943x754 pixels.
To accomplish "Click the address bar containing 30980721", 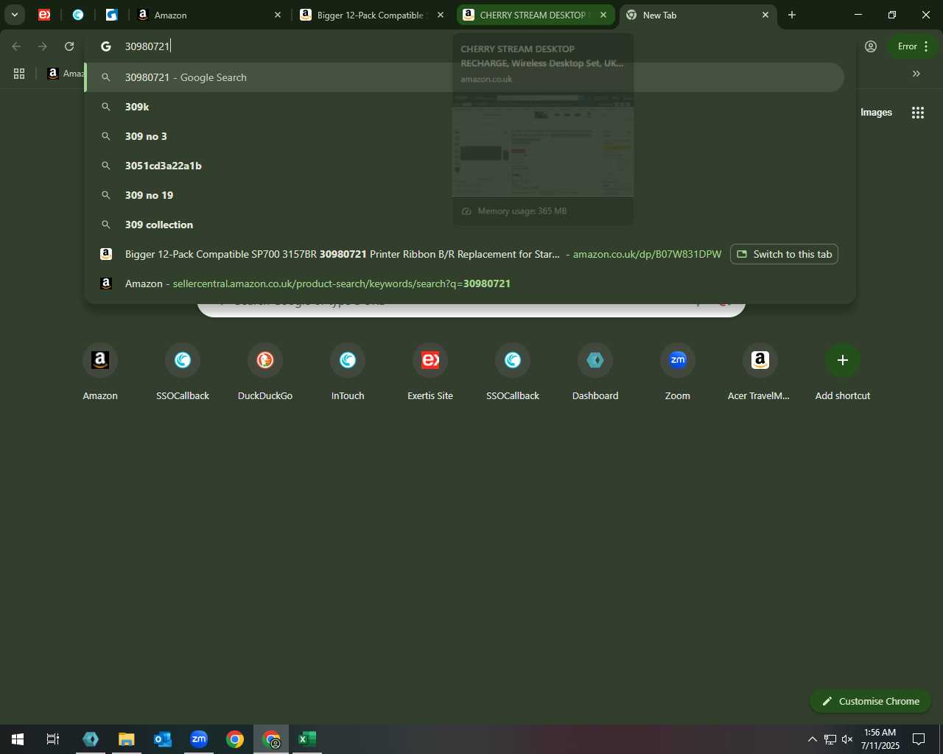I will (471, 46).
